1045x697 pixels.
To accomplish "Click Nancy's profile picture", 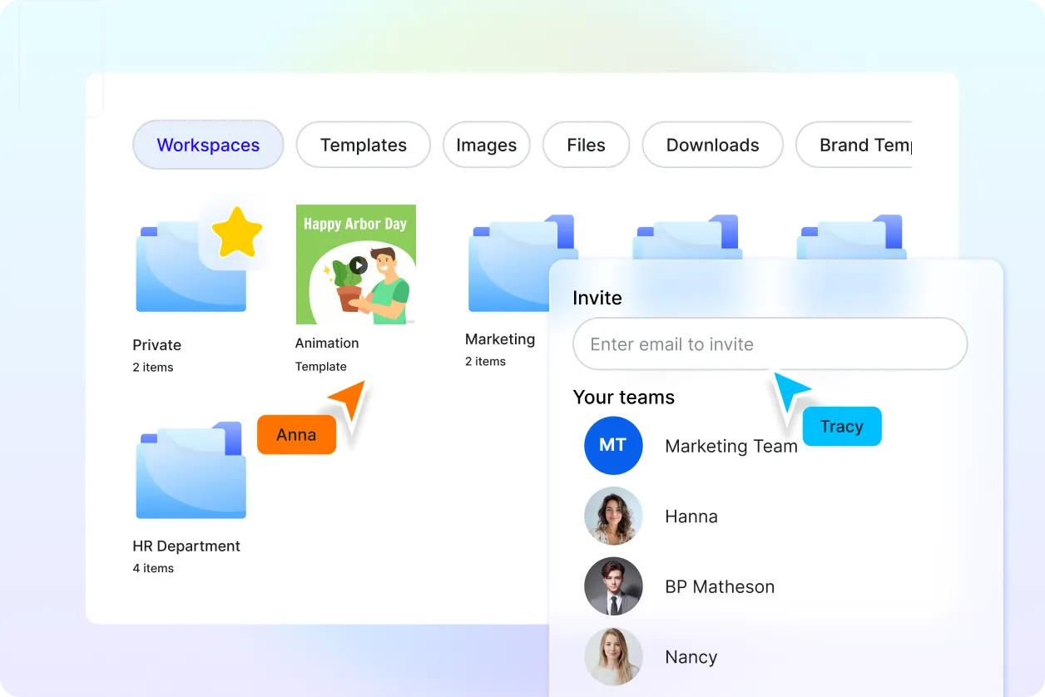I will pos(613,656).
